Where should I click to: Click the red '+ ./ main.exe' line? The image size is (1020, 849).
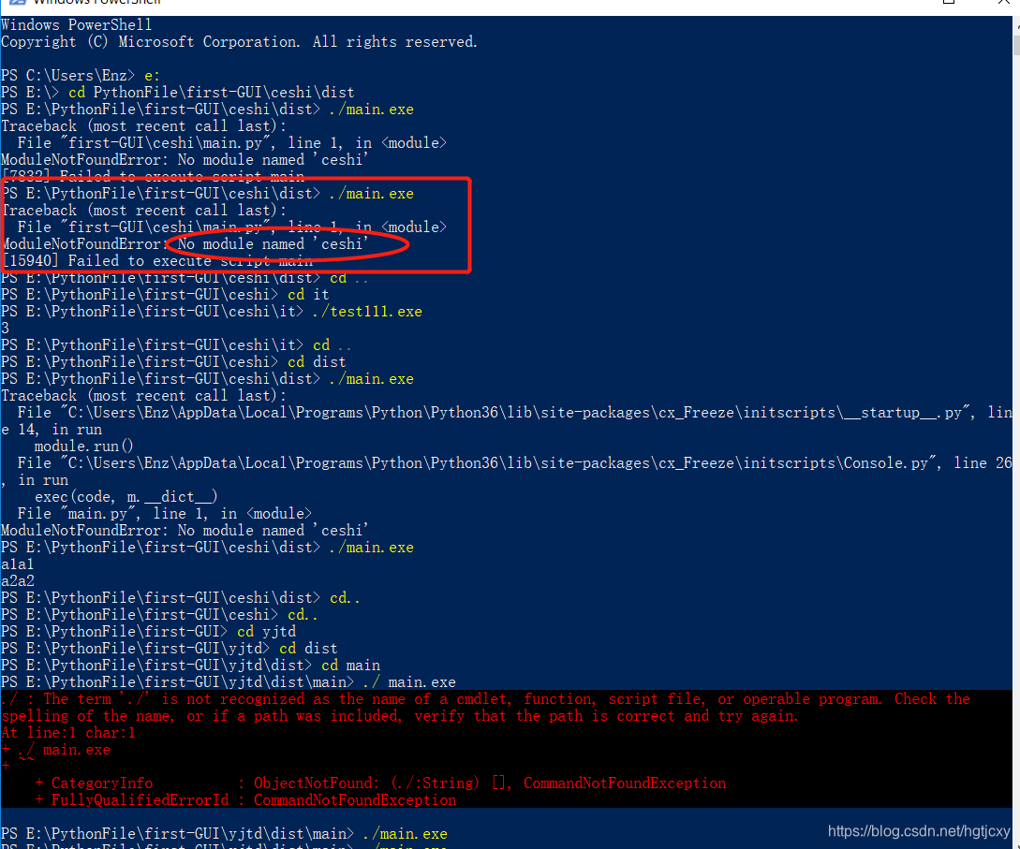55,750
